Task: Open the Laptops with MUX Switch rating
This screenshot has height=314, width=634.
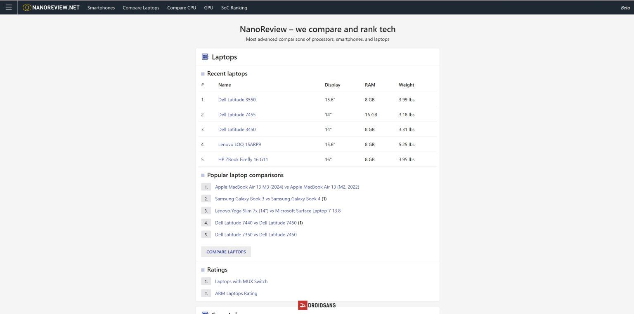Action: 241,281
